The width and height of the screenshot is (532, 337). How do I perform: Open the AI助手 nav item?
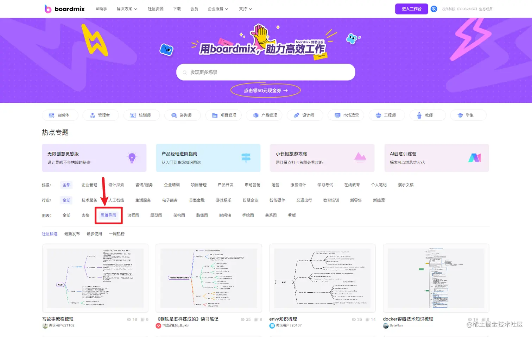pos(101,9)
